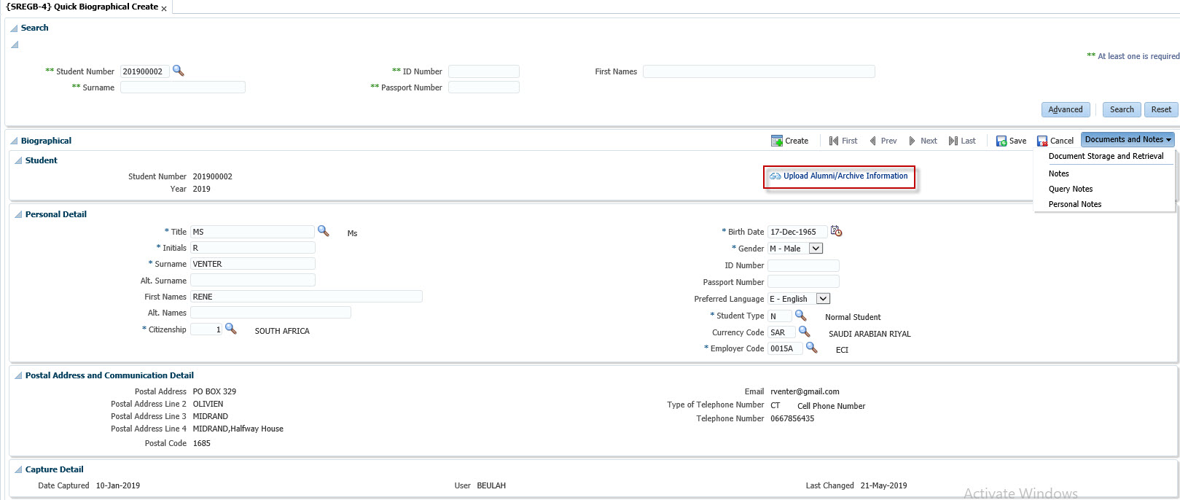The width and height of the screenshot is (1180, 500).
Task: Expand the Preferred Language dropdown
Action: click(x=823, y=299)
